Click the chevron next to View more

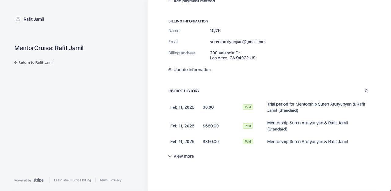tap(170, 156)
